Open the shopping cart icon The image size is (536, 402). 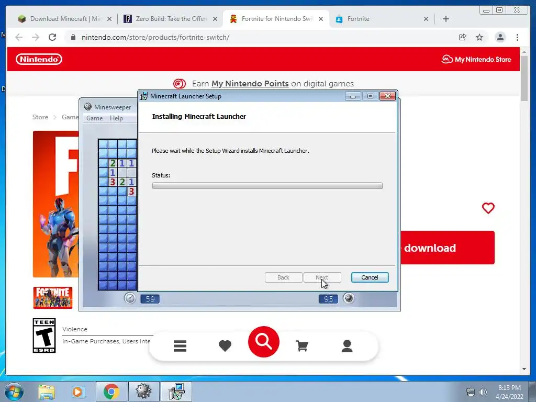[302, 346]
